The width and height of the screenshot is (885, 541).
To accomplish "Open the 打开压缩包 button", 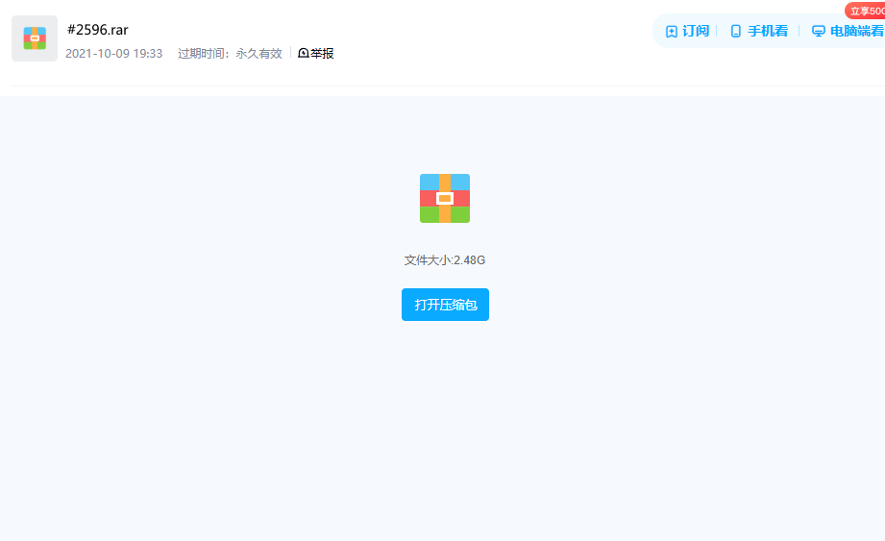I will tap(445, 305).
